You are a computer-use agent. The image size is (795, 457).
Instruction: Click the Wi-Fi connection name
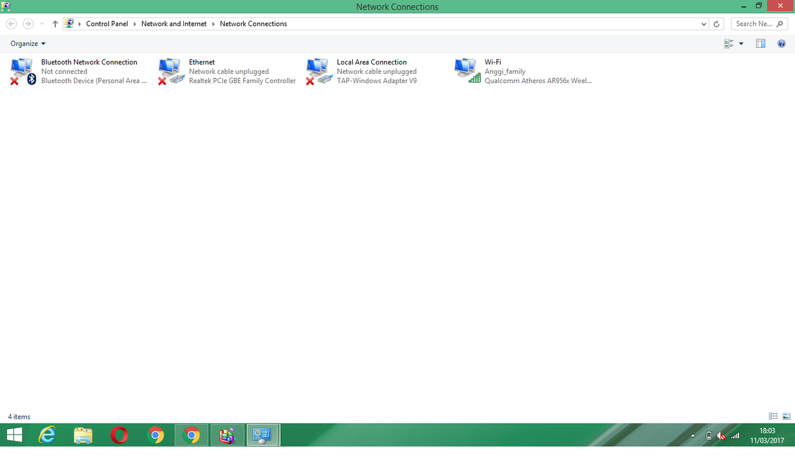(493, 62)
